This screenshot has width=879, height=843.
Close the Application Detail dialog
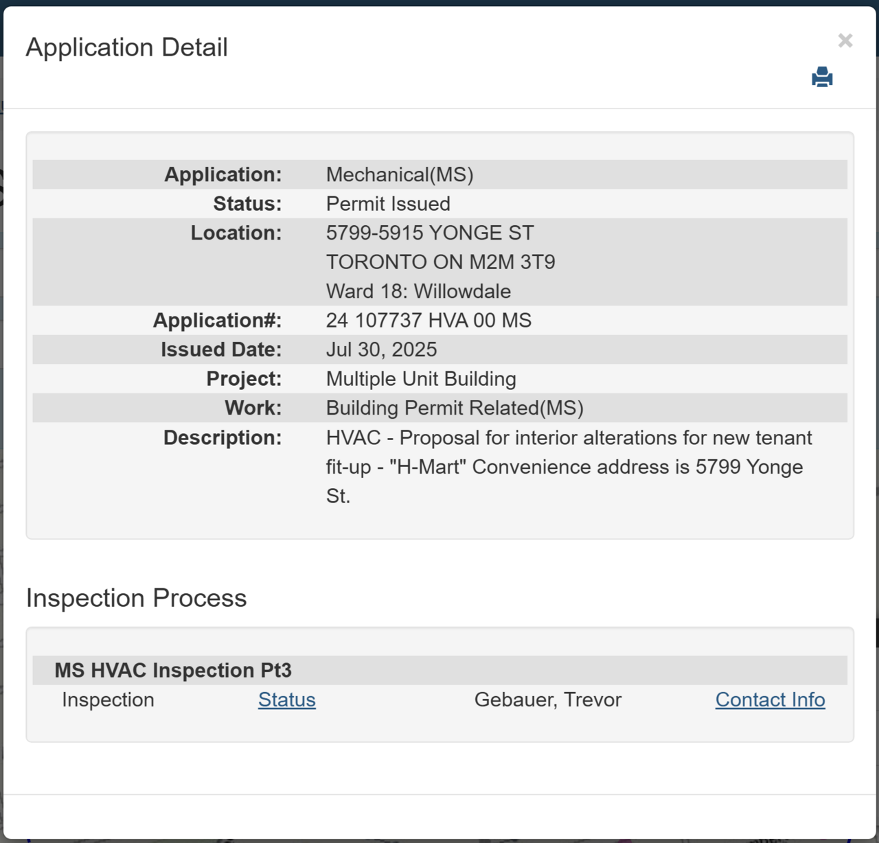coord(845,41)
